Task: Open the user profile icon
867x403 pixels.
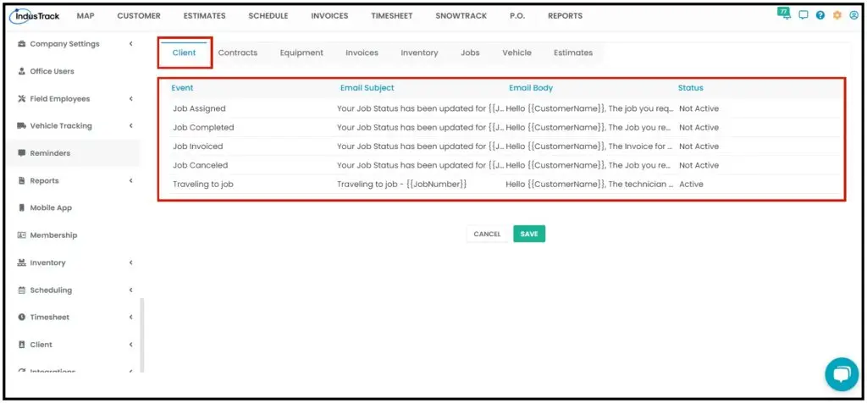Action: (854, 15)
